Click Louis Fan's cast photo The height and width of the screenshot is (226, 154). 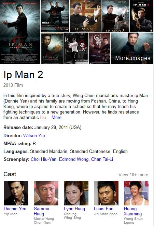pyautogui.click(x=106, y=193)
